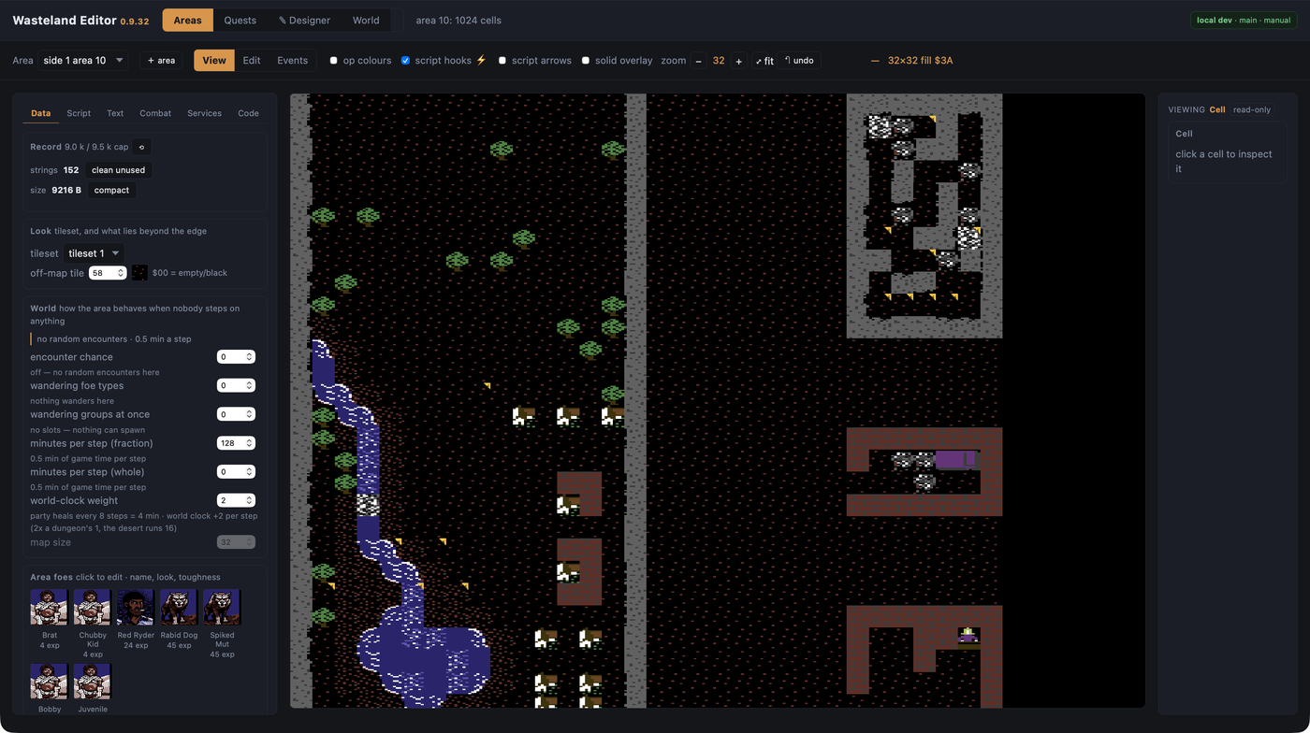Open the World tab

366,21
